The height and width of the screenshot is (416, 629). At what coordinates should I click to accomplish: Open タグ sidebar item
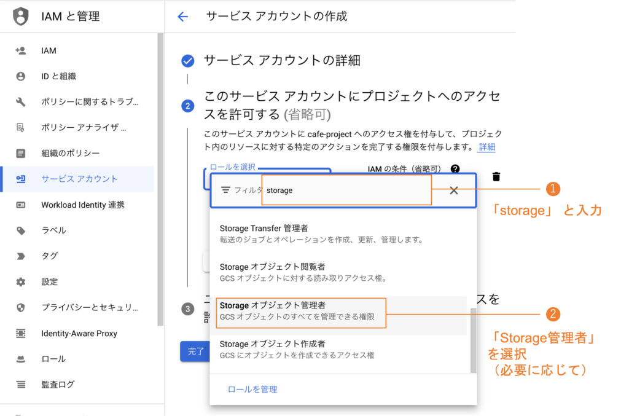point(77,256)
